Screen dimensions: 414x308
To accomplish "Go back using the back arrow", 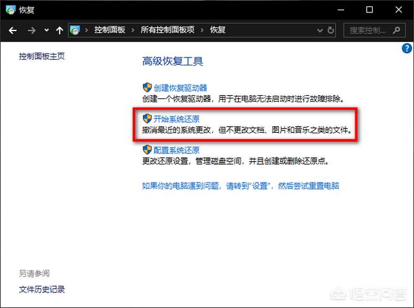I will tap(12, 30).
